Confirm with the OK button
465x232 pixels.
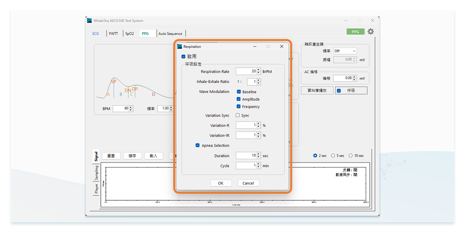click(x=221, y=183)
